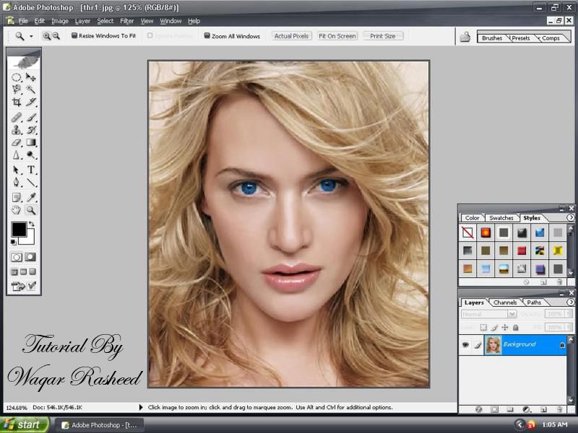Open the Filter menu
Image resolution: width=578 pixels, height=433 pixels.
(x=127, y=21)
